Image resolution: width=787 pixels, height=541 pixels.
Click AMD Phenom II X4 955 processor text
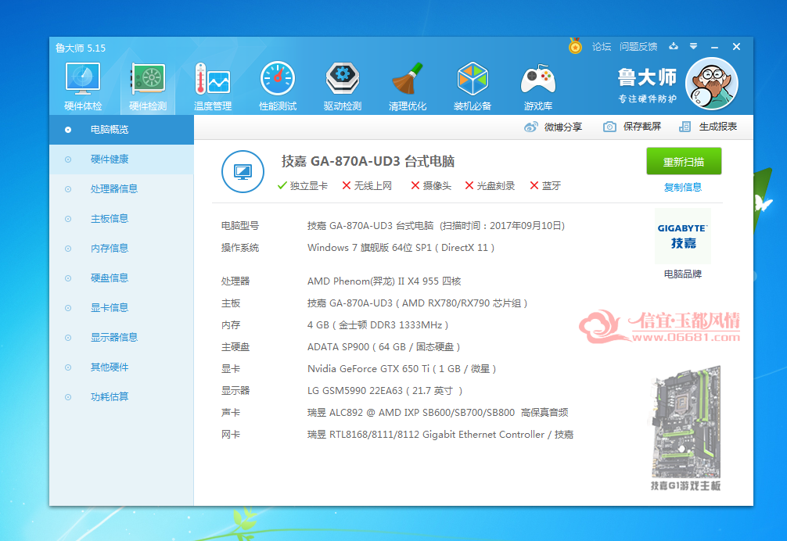coord(384,281)
